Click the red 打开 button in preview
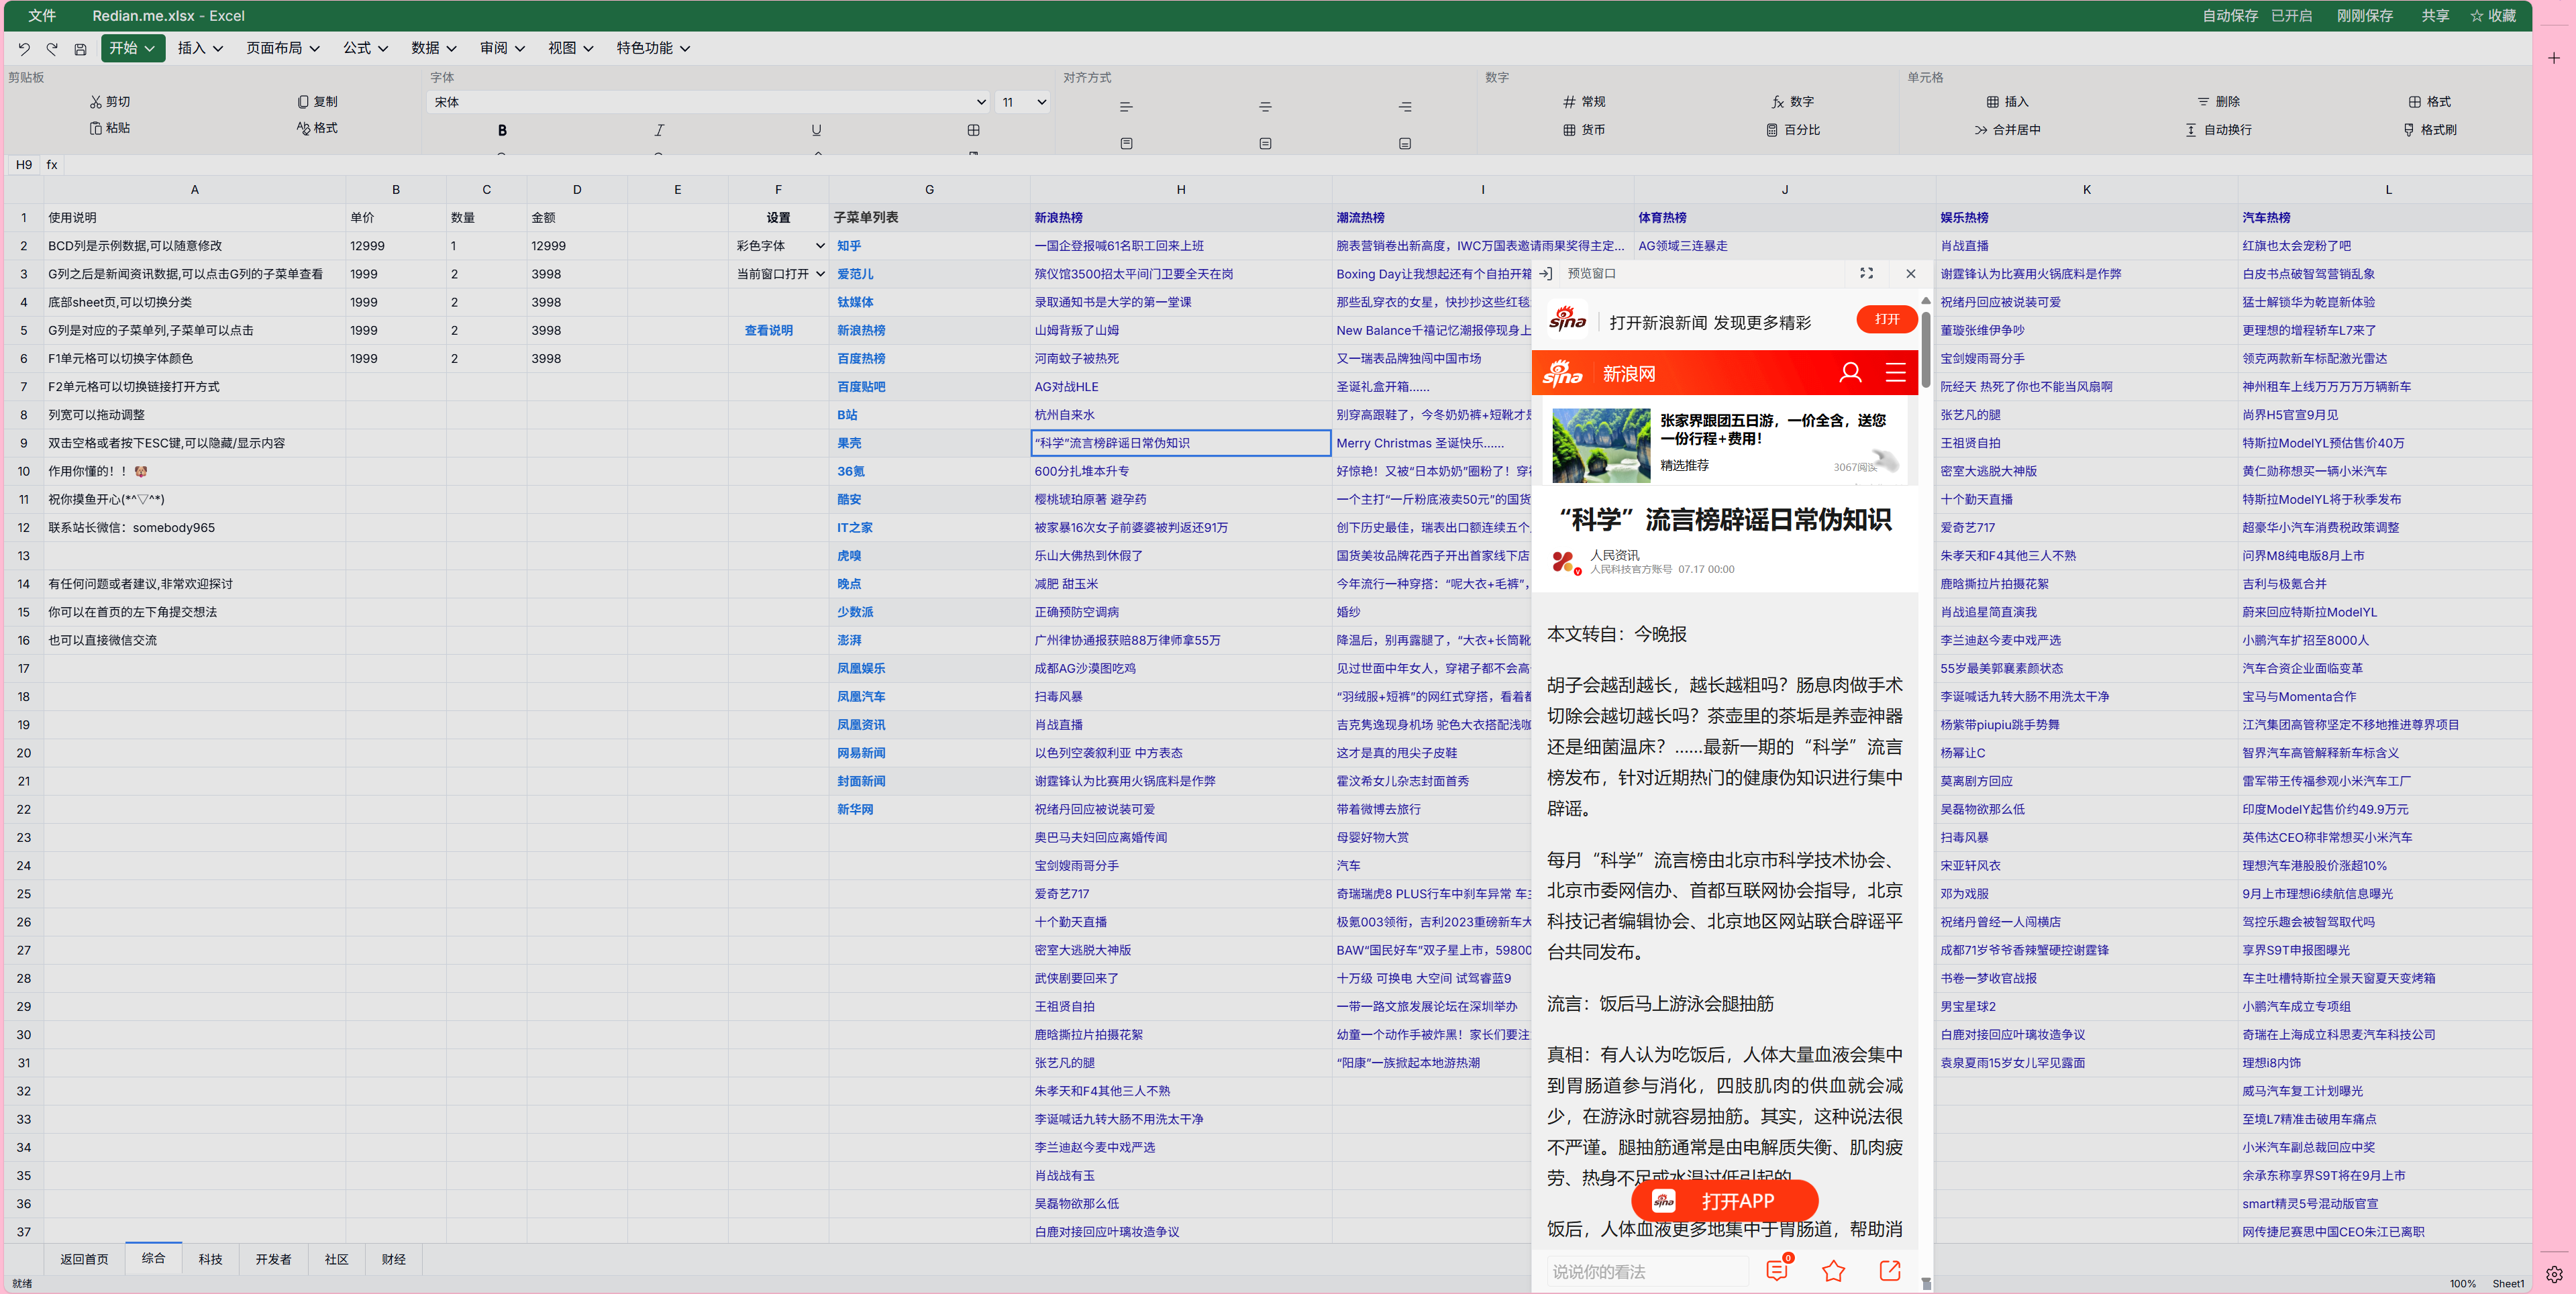2576x1294 pixels. click(1886, 319)
